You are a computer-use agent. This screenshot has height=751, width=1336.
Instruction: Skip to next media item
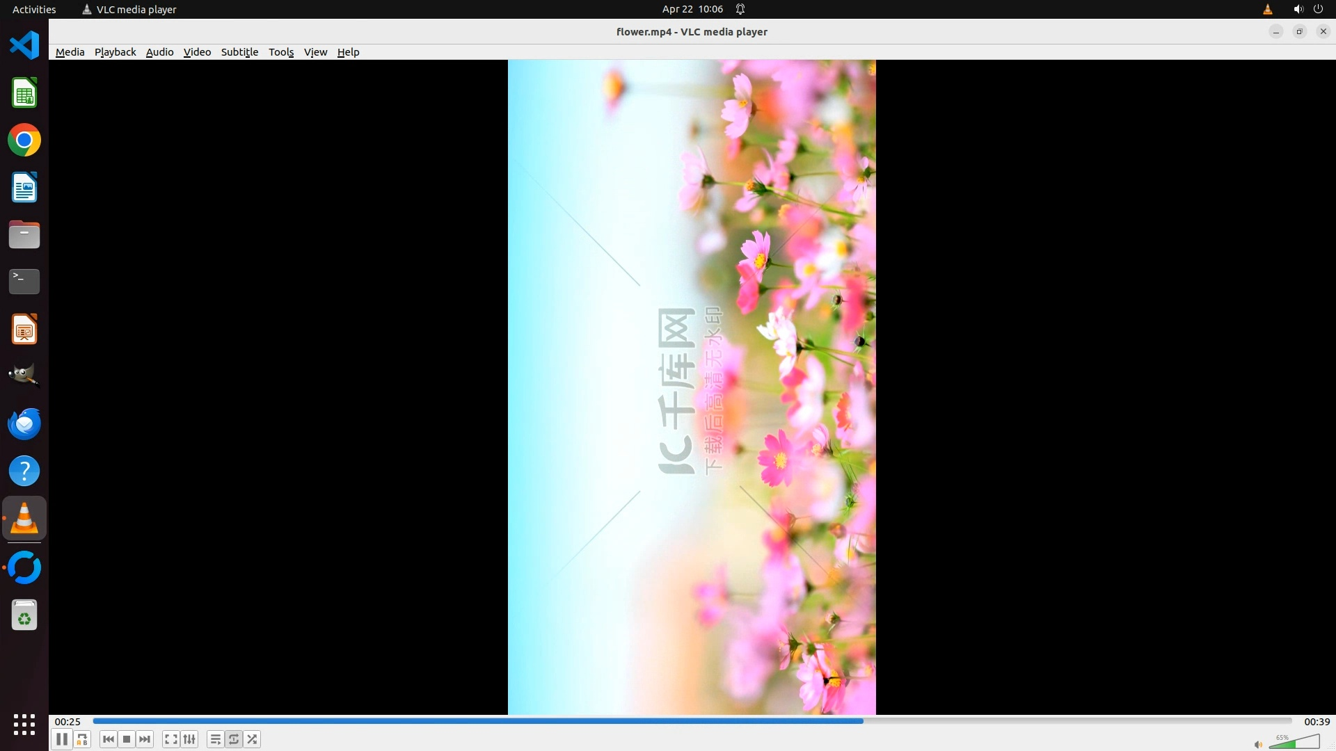click(145, 739)
